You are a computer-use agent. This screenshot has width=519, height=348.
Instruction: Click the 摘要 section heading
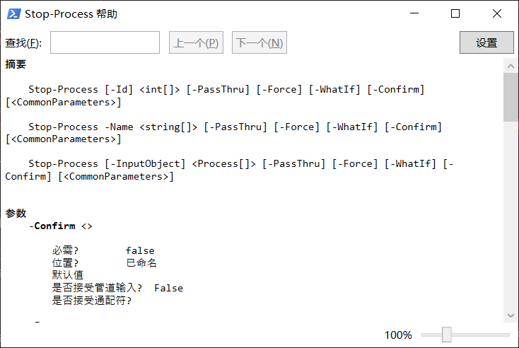pos(16,64)
